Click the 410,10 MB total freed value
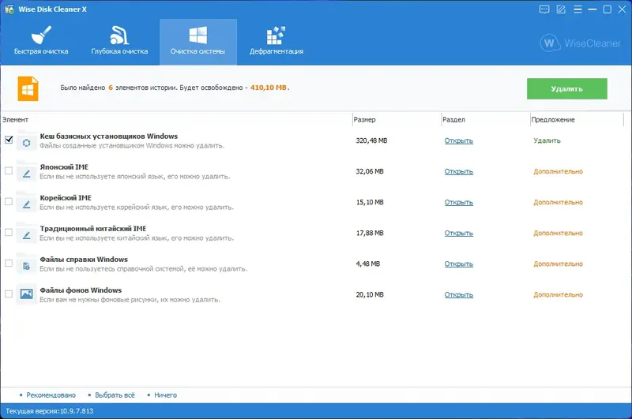Viewport: 632px width, 419px height. click(269, 88)
